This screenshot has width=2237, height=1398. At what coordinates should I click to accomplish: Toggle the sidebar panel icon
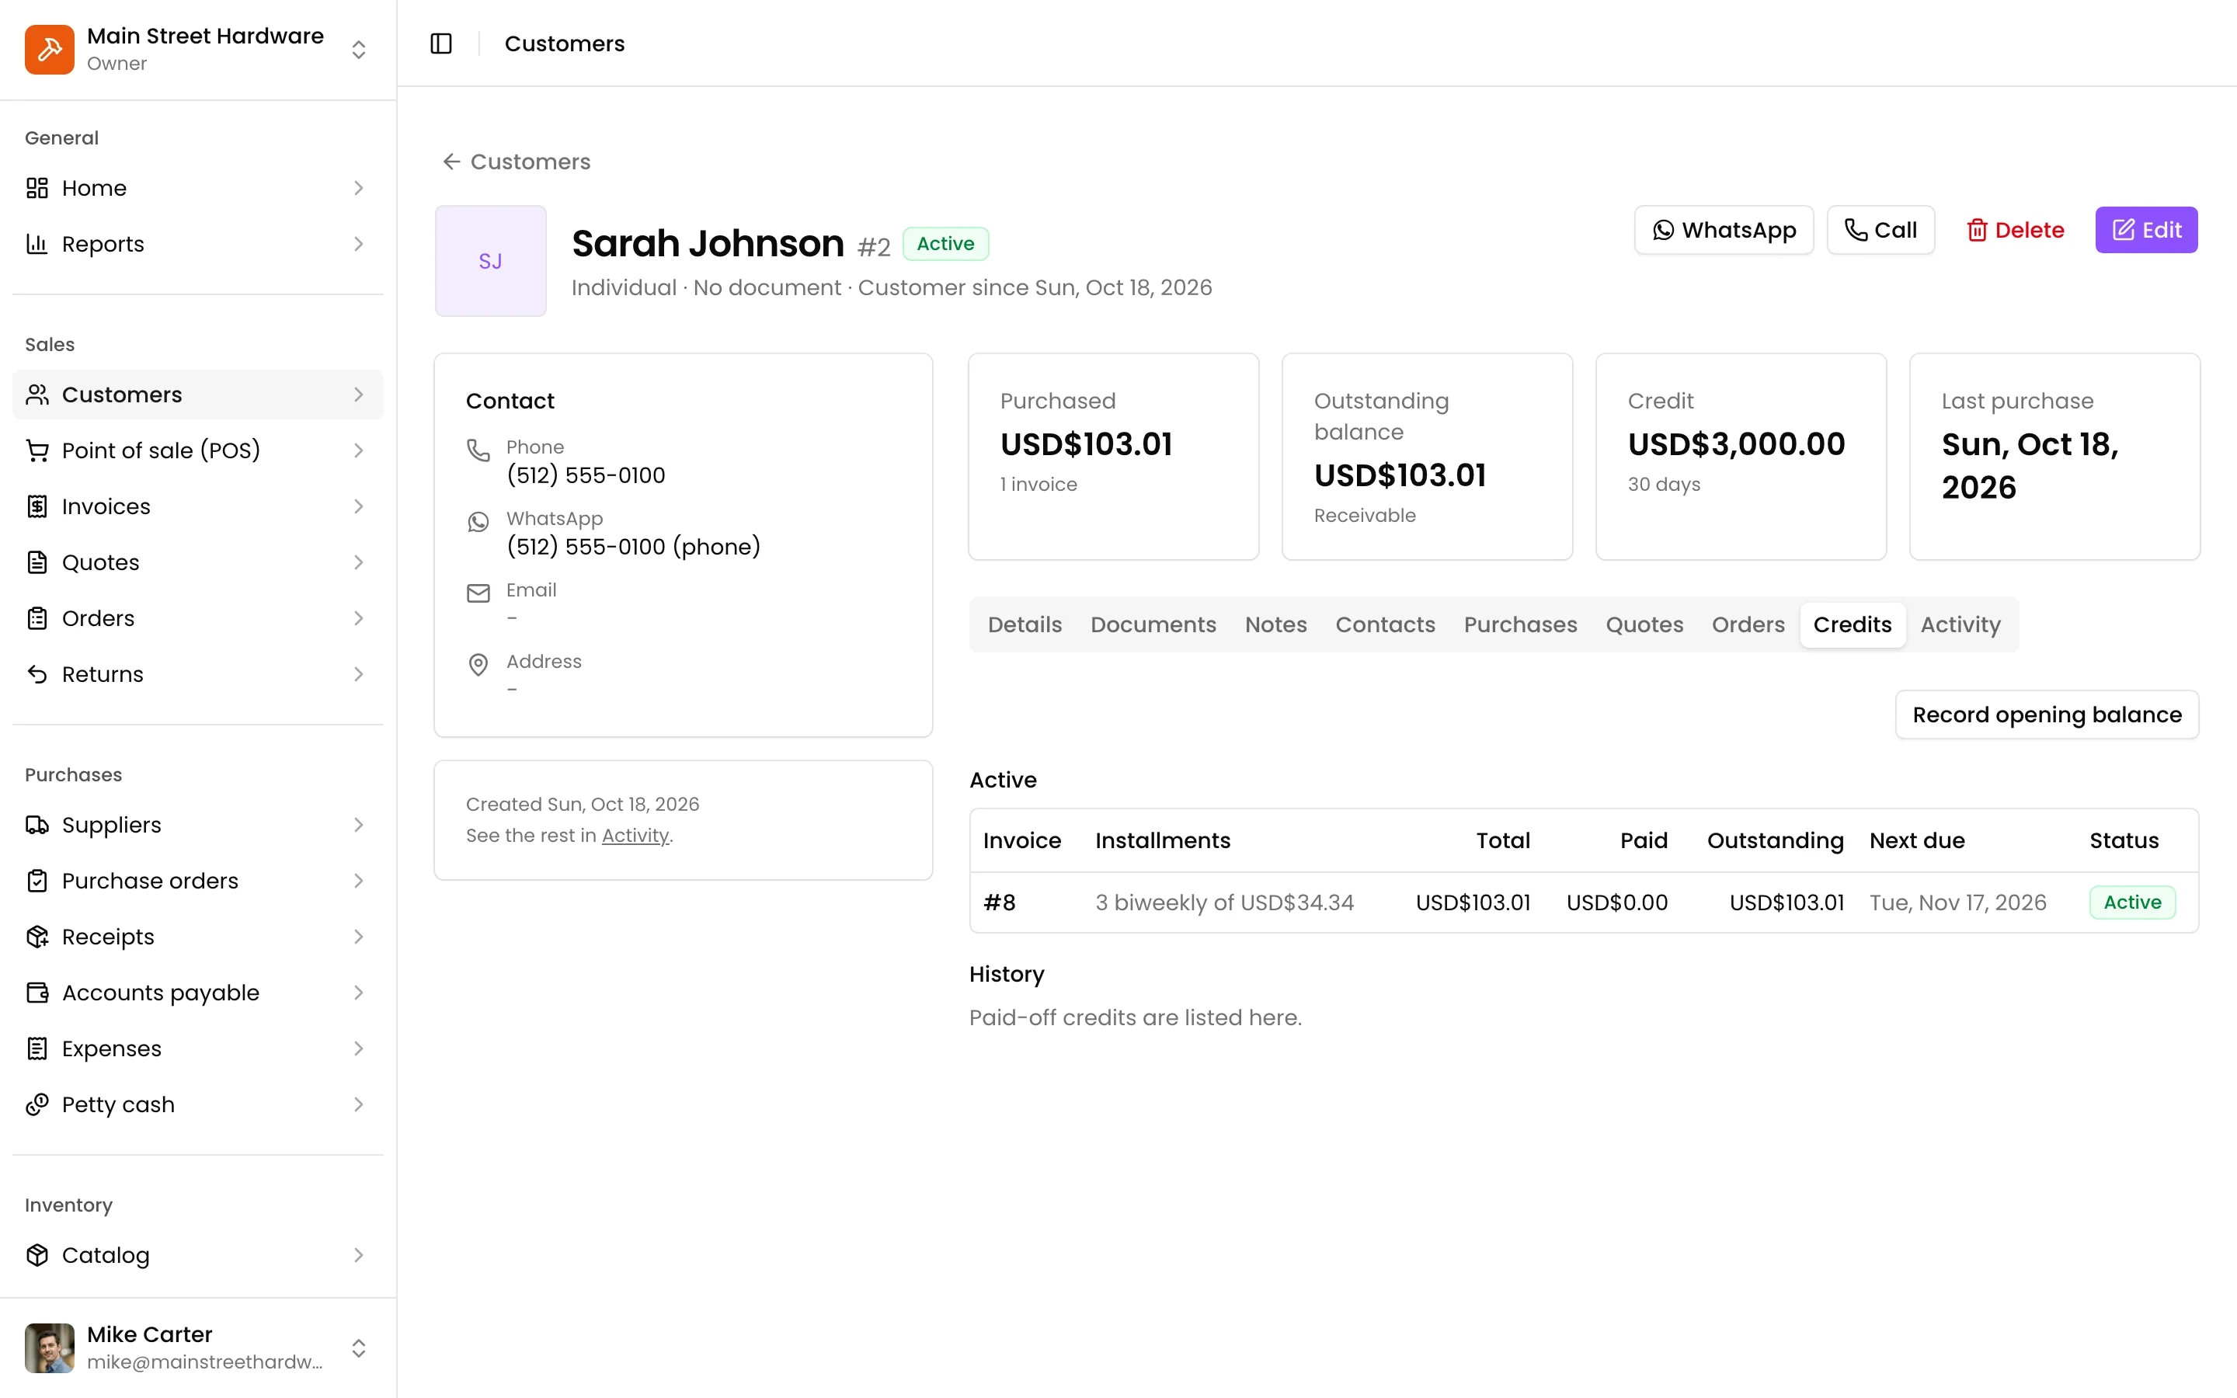tap(441, 43)
